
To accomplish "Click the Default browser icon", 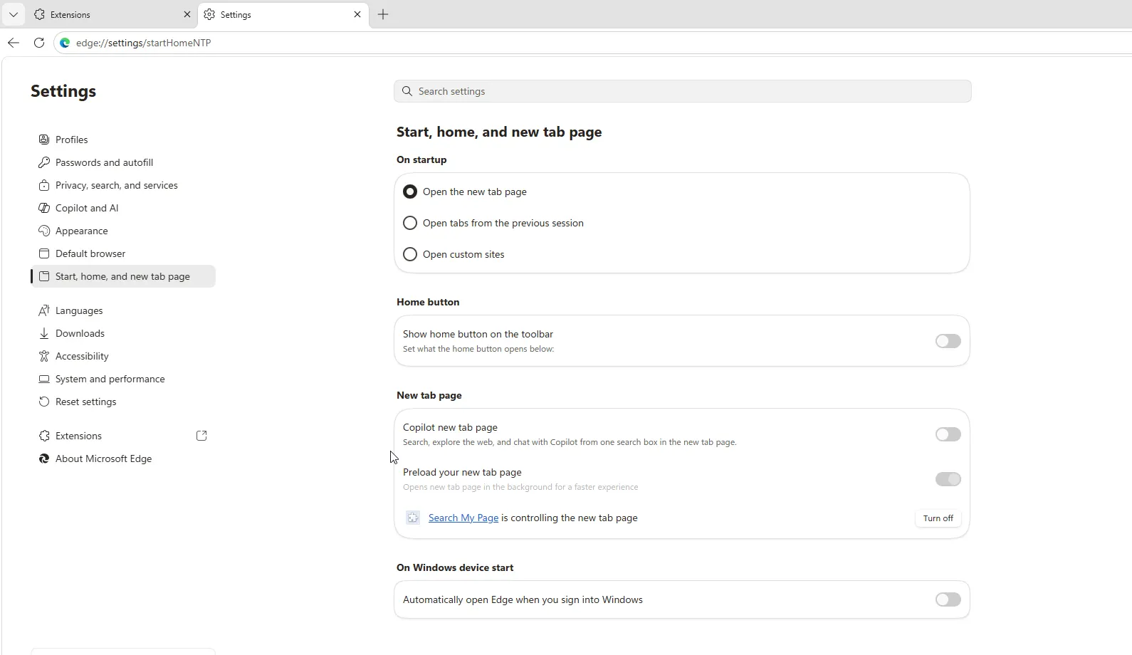I will point(44,253).
